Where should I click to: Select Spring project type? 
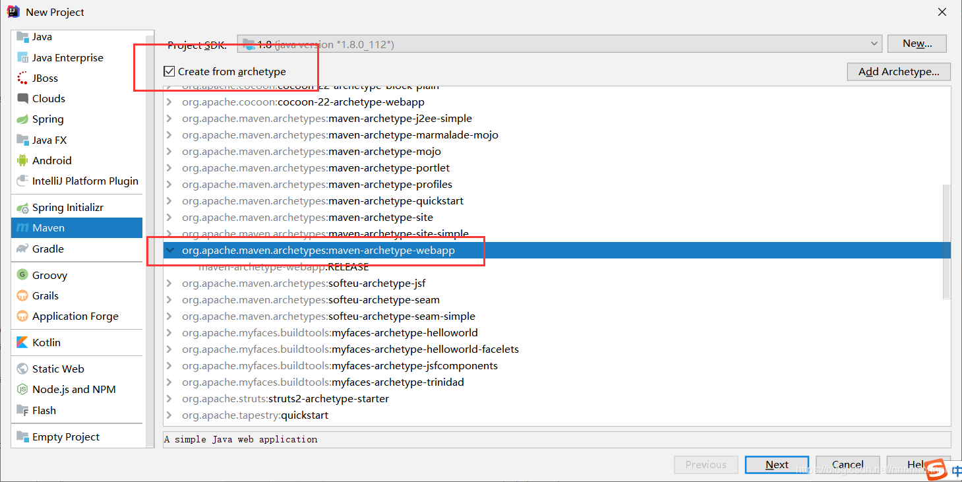[76, 119]
